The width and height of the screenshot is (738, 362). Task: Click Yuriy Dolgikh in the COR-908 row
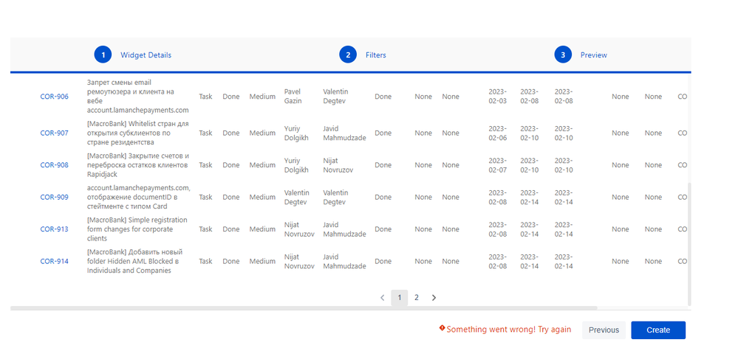pyautogui.click(x=296, y=165)
